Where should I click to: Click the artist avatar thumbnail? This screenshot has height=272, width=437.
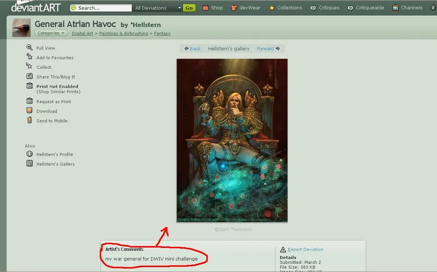point(21,28)
